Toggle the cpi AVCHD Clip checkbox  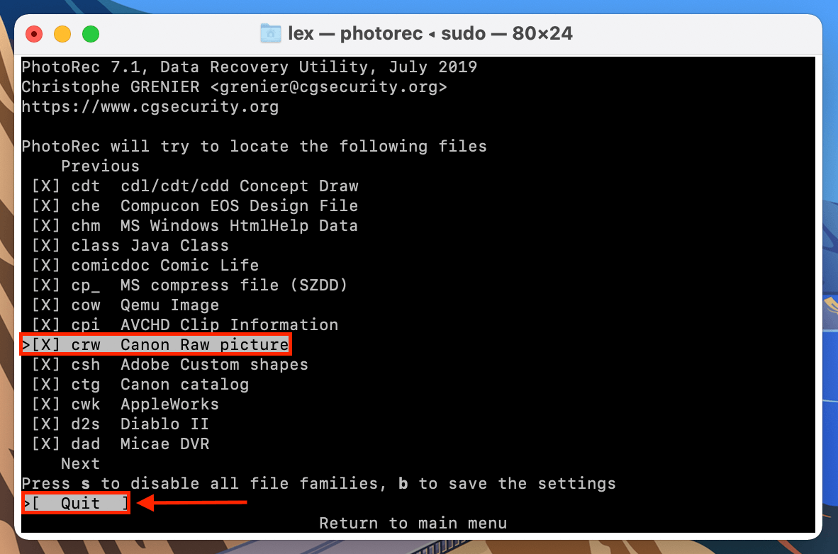click(46, 324)
